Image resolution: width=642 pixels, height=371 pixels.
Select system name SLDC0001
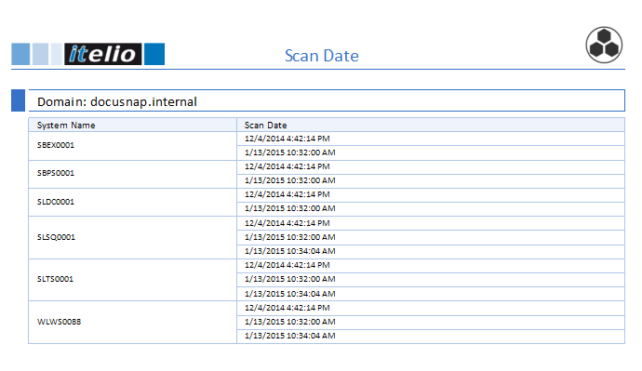56,202
